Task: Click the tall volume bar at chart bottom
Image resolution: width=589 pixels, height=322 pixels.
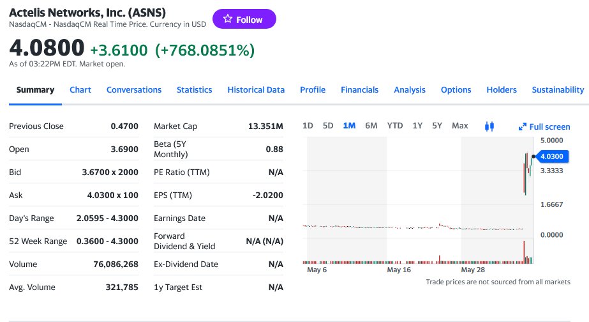Action: (524, 252)
